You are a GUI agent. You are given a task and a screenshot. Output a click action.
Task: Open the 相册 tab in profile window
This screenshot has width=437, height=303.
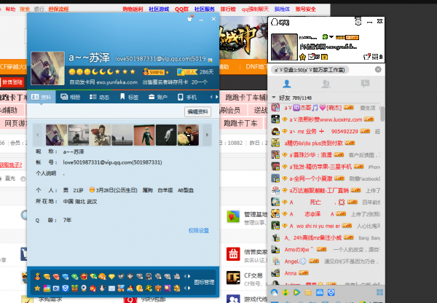(70, 97)
